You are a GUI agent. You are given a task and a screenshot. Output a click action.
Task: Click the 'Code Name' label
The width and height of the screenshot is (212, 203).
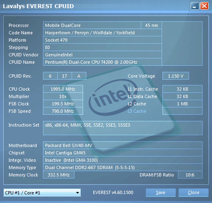21,33
